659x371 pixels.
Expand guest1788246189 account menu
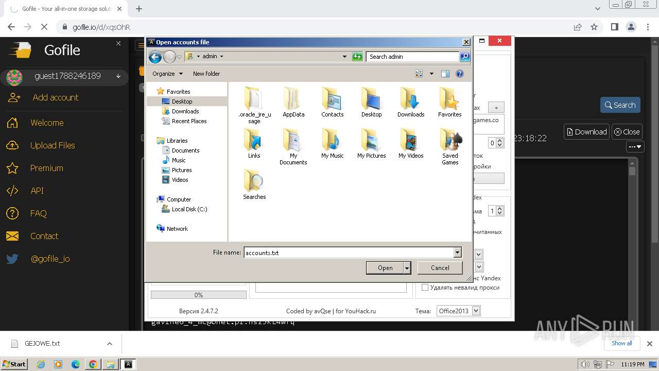(118, 76)
